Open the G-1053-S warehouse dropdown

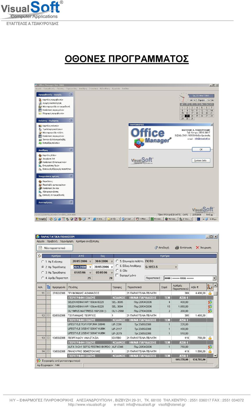point(176,267)
